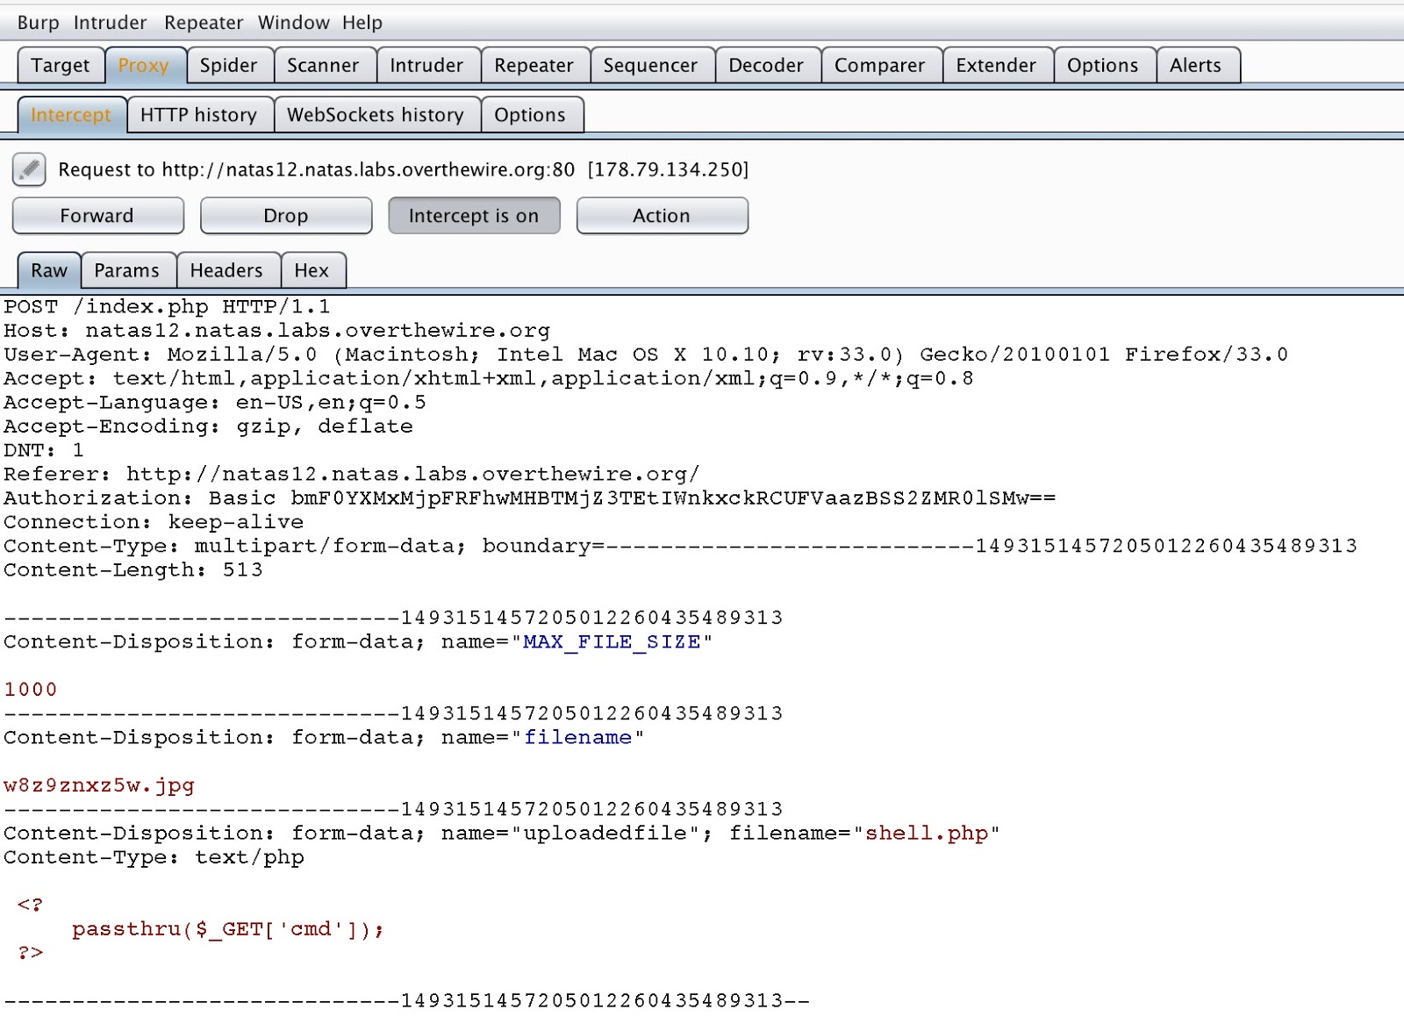Click the Accept-Language header line
This screenshot has width=1404, height=1031.
pyautogui.click(x=215, y=403)
